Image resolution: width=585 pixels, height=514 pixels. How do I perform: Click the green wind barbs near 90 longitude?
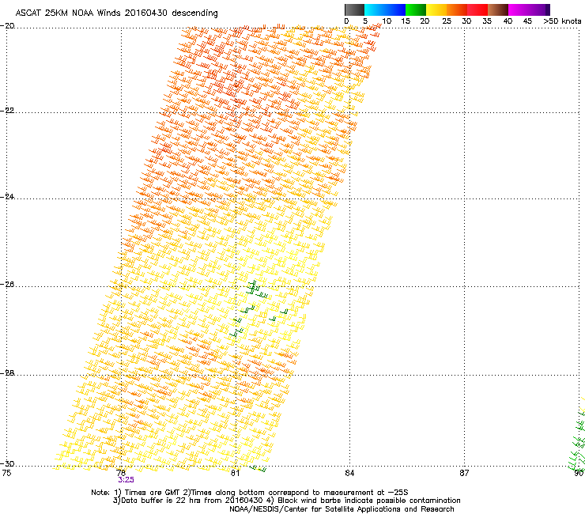tap(577, 440)
